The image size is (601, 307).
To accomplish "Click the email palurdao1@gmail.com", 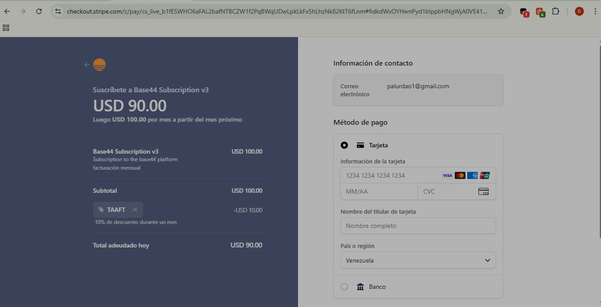I will point(418,86).
